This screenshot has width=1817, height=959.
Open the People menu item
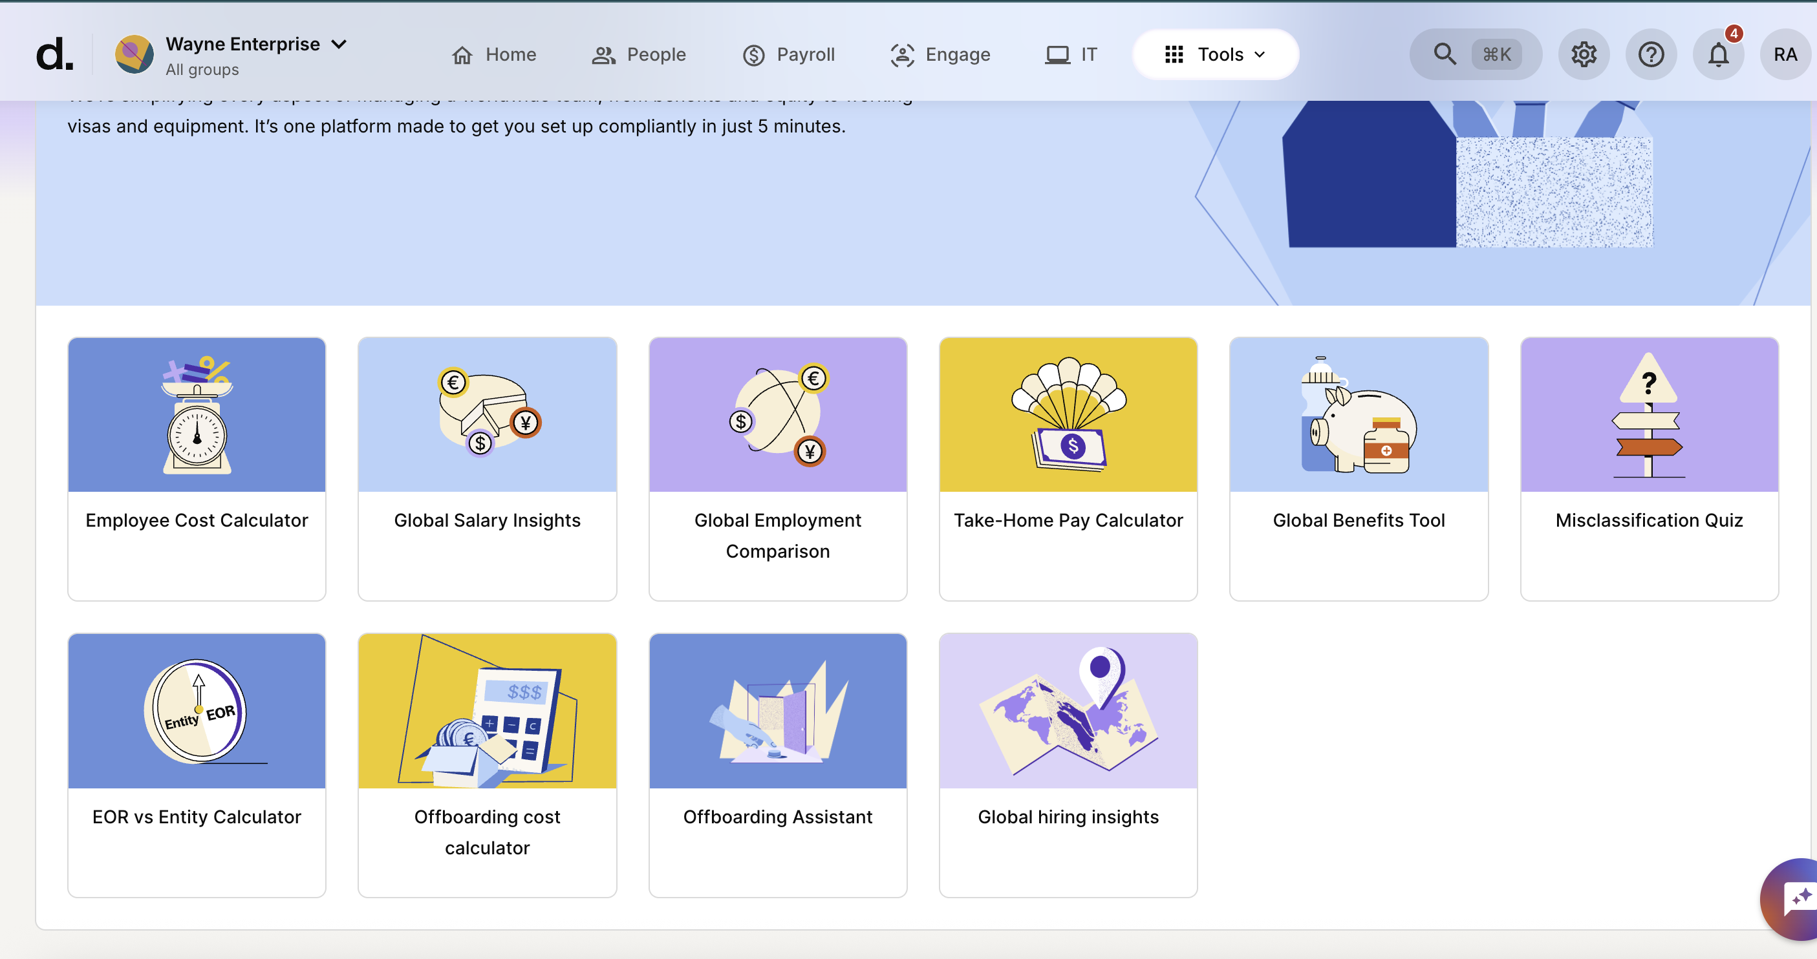tap(638, 54)
